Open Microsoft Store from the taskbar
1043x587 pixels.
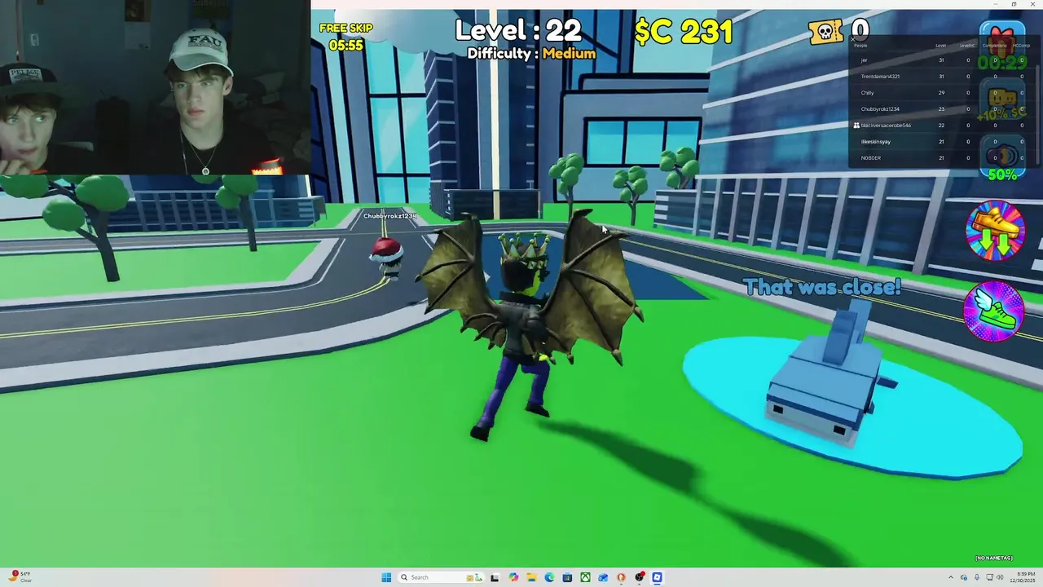(x=567, y=577)
